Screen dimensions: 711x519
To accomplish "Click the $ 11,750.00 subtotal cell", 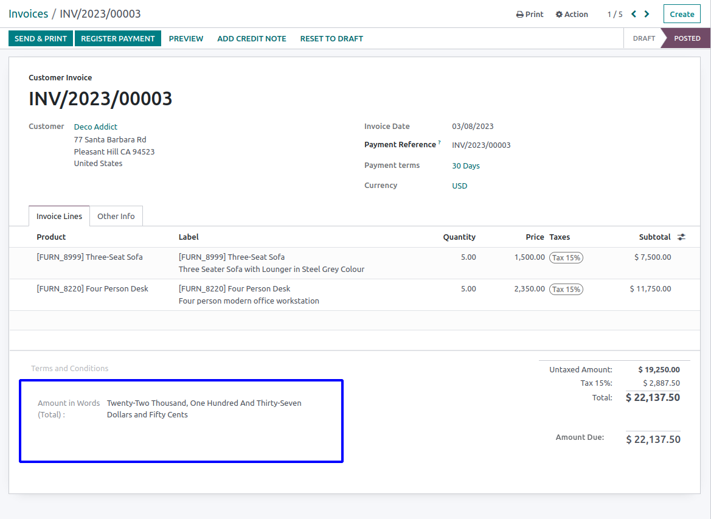I will click(650, 288).
